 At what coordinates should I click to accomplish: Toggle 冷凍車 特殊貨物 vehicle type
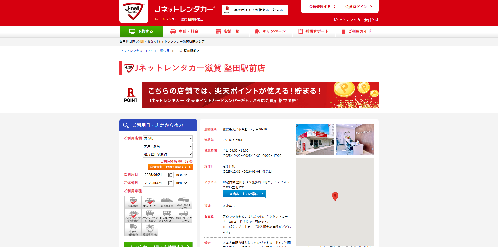pos(133,230)
